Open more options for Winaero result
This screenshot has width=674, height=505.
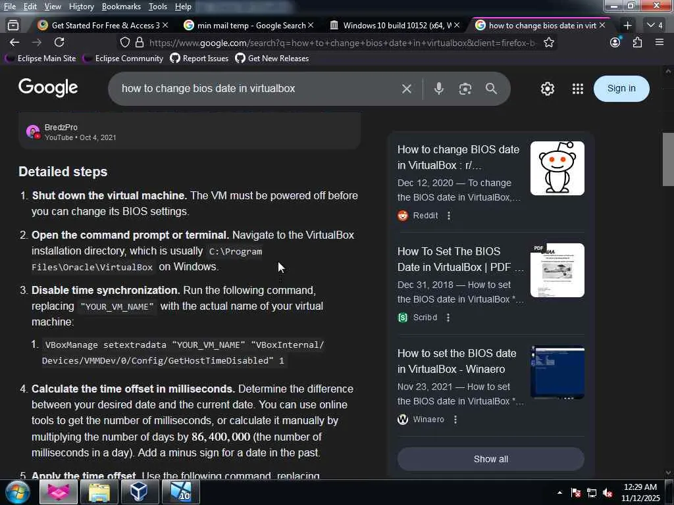pos(455,420)
